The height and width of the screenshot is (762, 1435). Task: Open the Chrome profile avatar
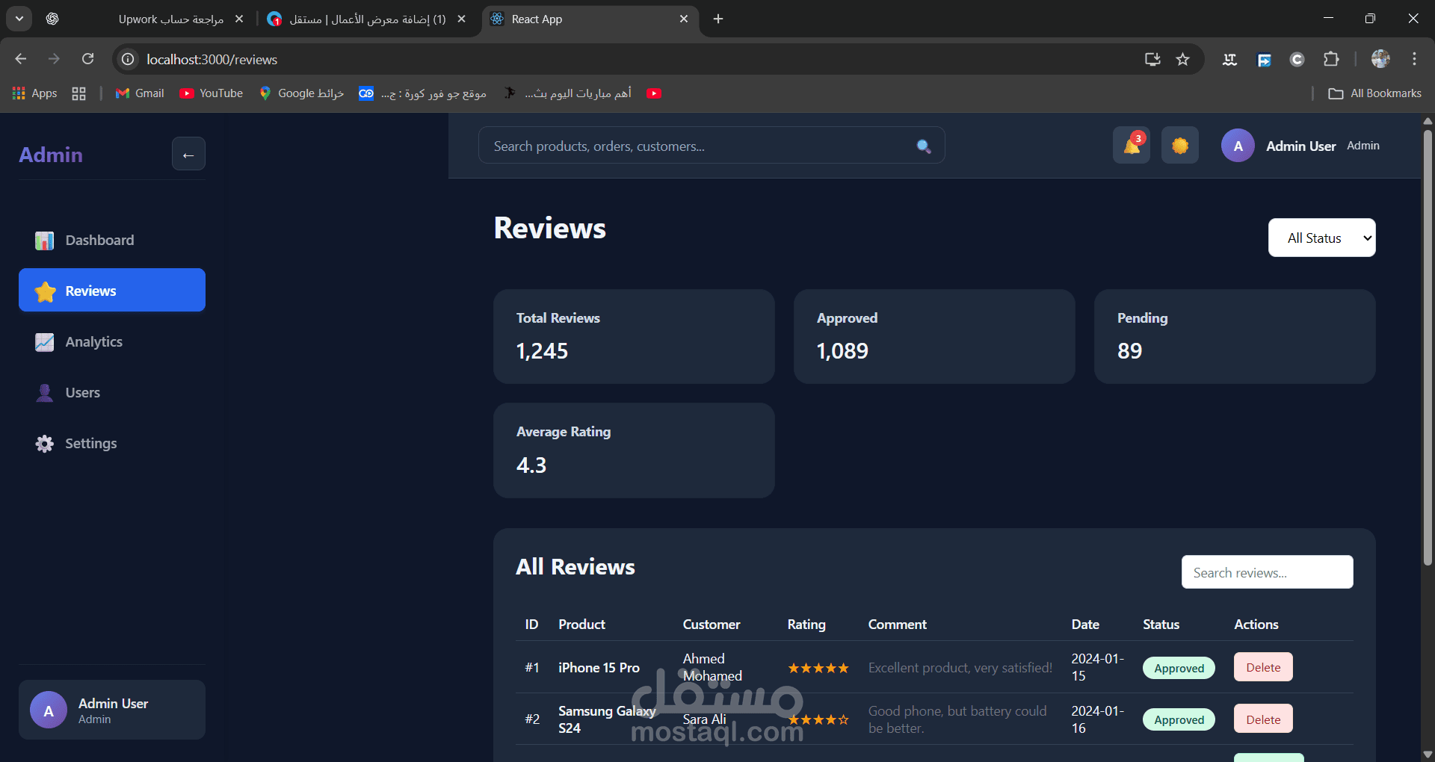pos(1380,59)
